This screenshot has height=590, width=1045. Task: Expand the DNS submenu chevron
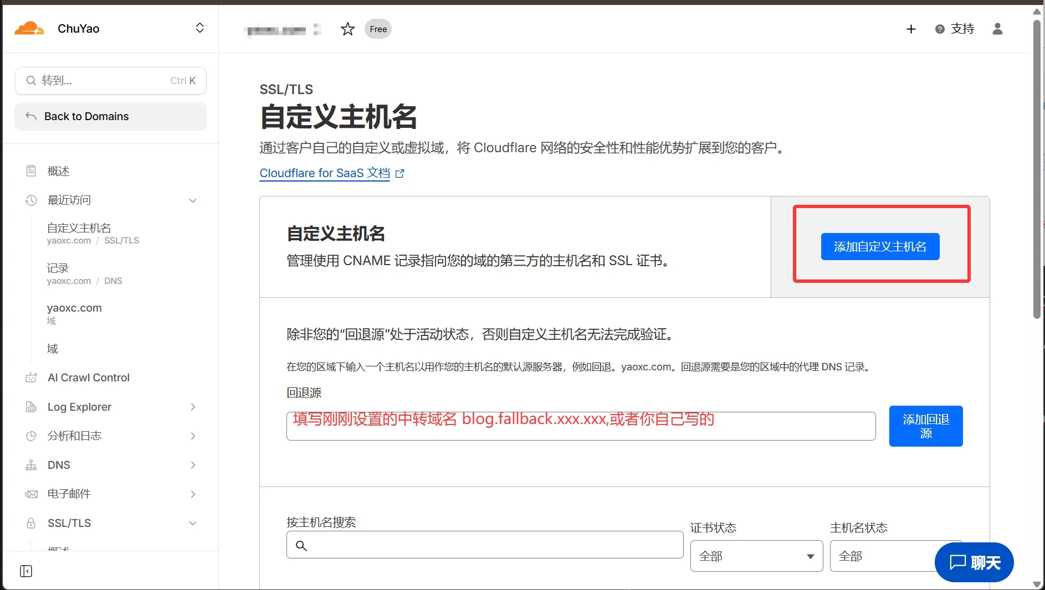[x=193, y=465]
